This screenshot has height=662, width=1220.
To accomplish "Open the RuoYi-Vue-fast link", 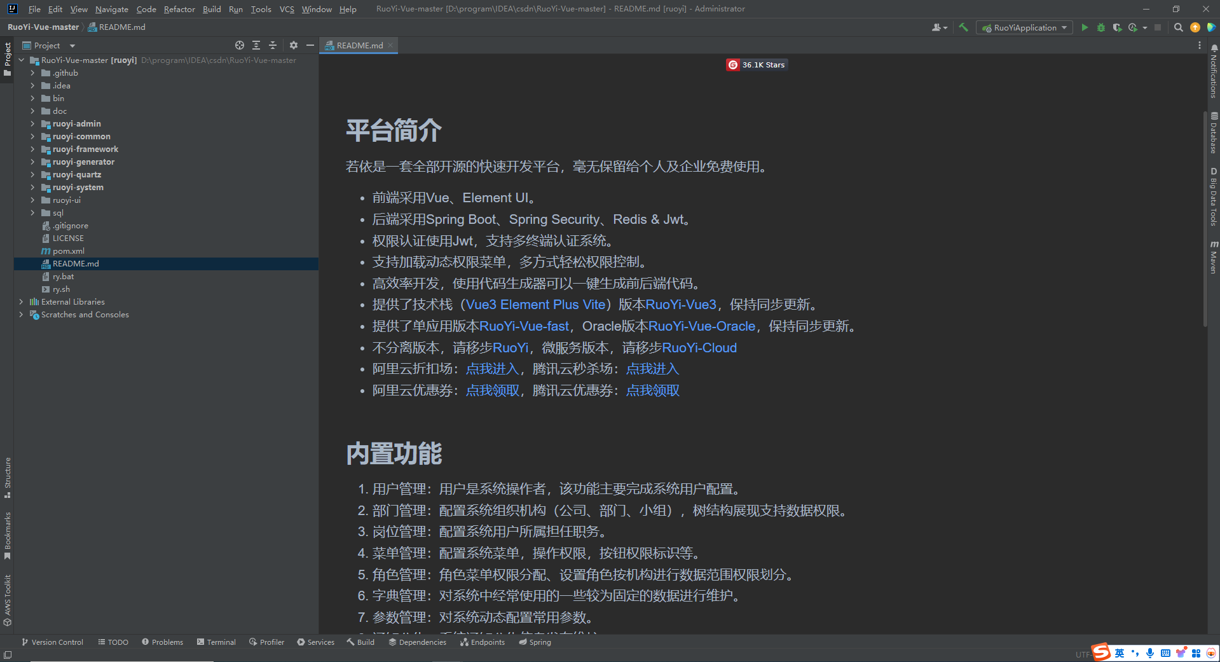I will [x=524, y=326].
